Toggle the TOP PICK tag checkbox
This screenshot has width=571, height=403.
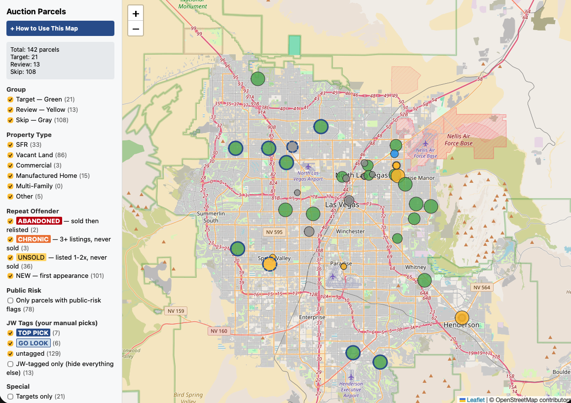click(10, 333)
